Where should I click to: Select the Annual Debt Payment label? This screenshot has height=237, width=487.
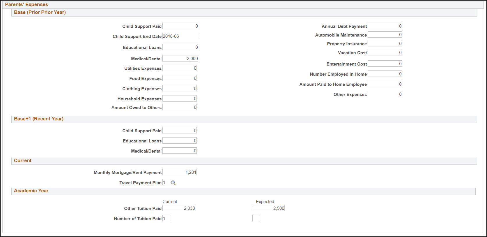(344, 26)
